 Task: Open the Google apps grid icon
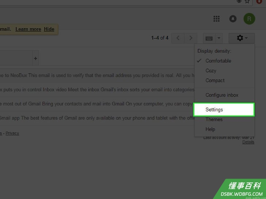click(x=216, y=19)
